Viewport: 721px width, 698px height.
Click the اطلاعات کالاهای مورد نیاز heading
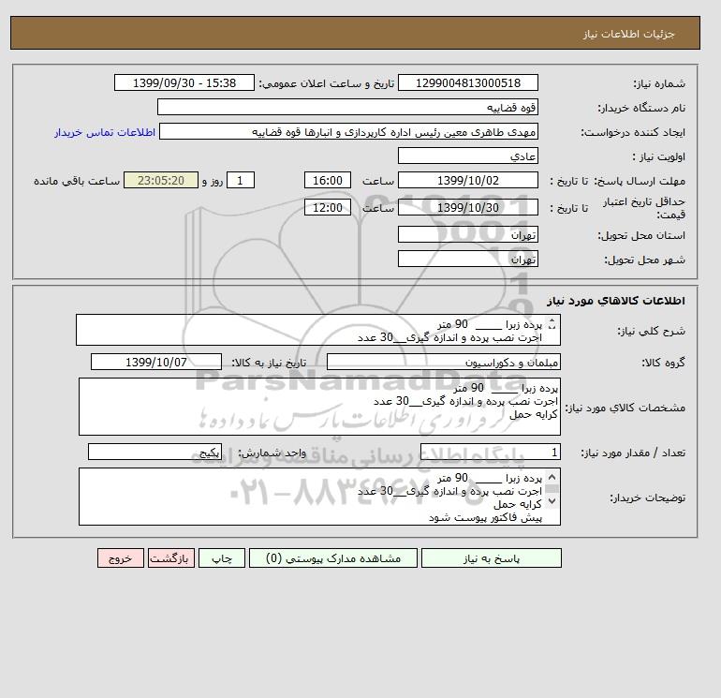coord(616,301)
